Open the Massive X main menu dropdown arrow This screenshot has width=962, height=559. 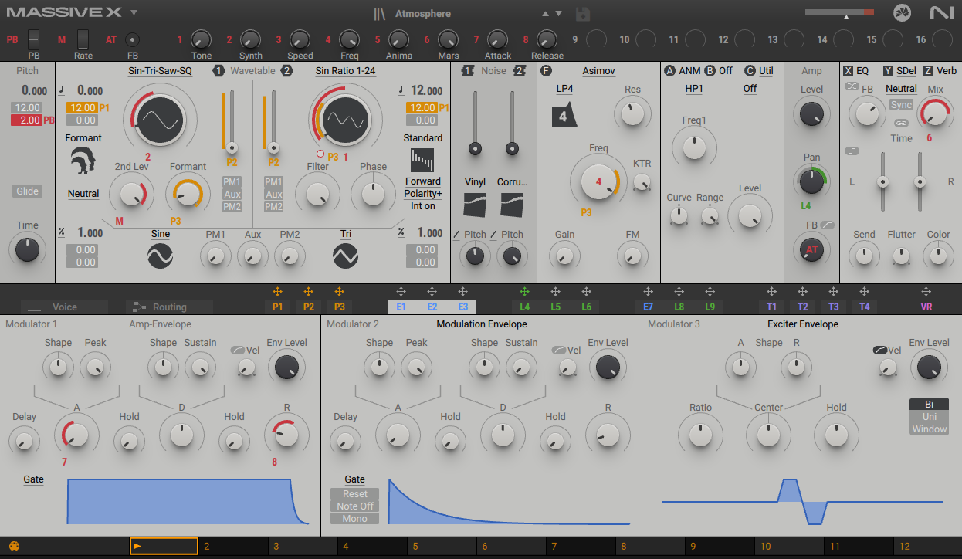(x=134, y=13)
